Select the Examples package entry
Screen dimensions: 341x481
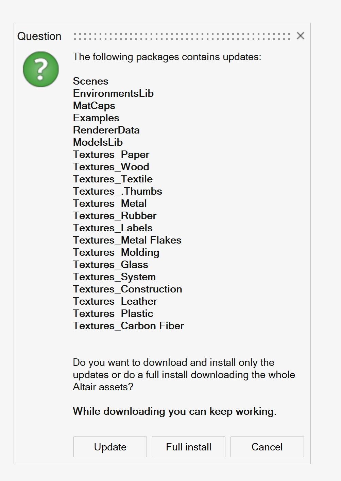pyautogui.click(x=96, y=118)
